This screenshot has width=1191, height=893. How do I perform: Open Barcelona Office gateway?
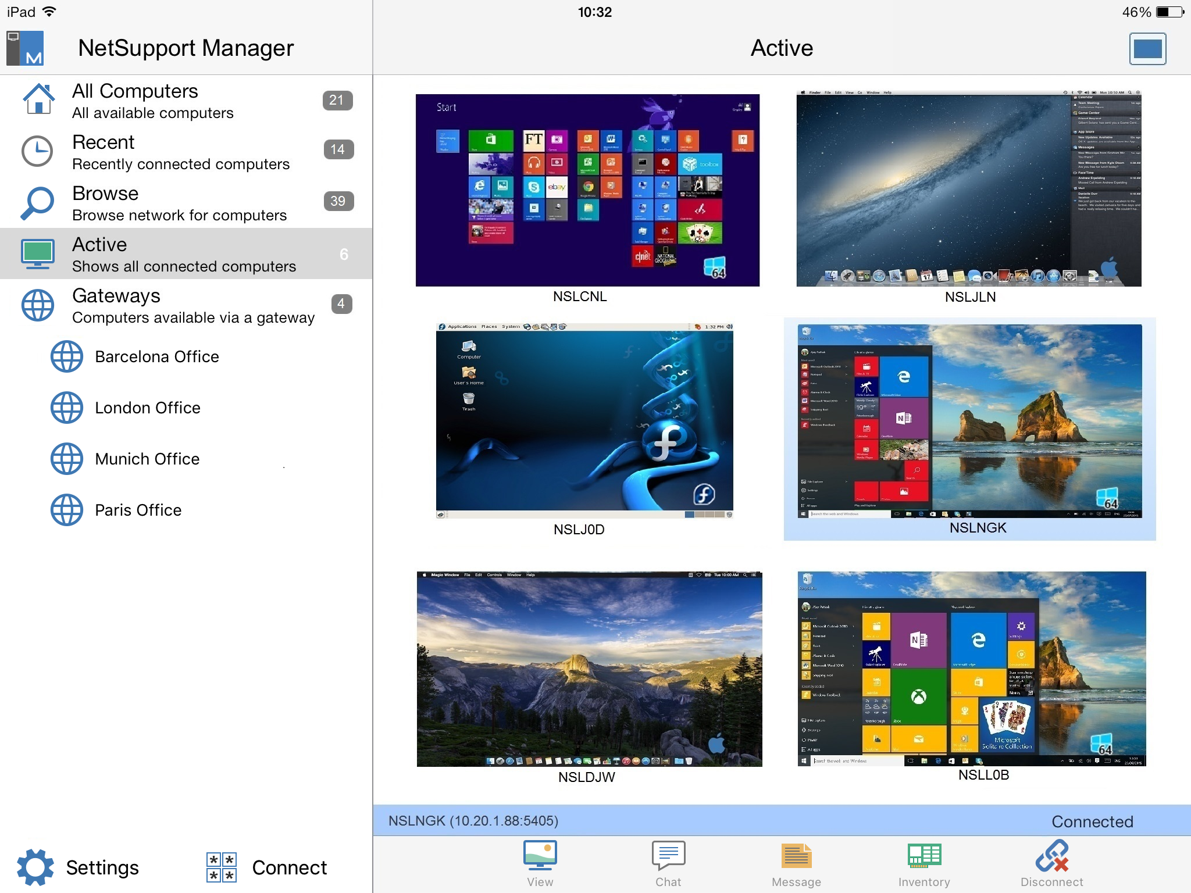157,356
